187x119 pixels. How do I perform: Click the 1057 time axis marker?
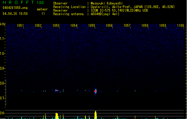pos(127,26)
